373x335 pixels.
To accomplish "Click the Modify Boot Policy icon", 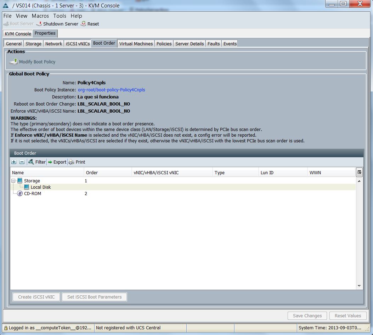I will coord(13,62).
